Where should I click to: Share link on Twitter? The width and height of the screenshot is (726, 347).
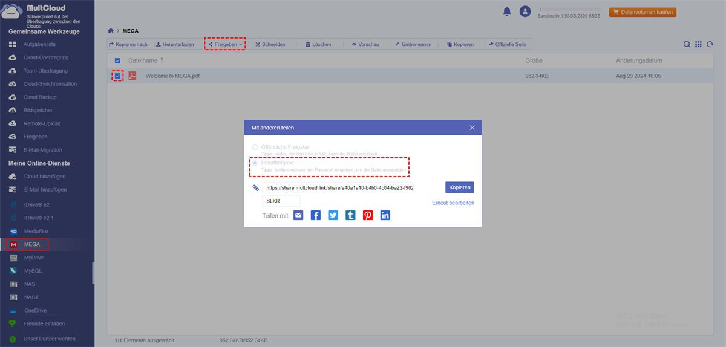point(333,215)
